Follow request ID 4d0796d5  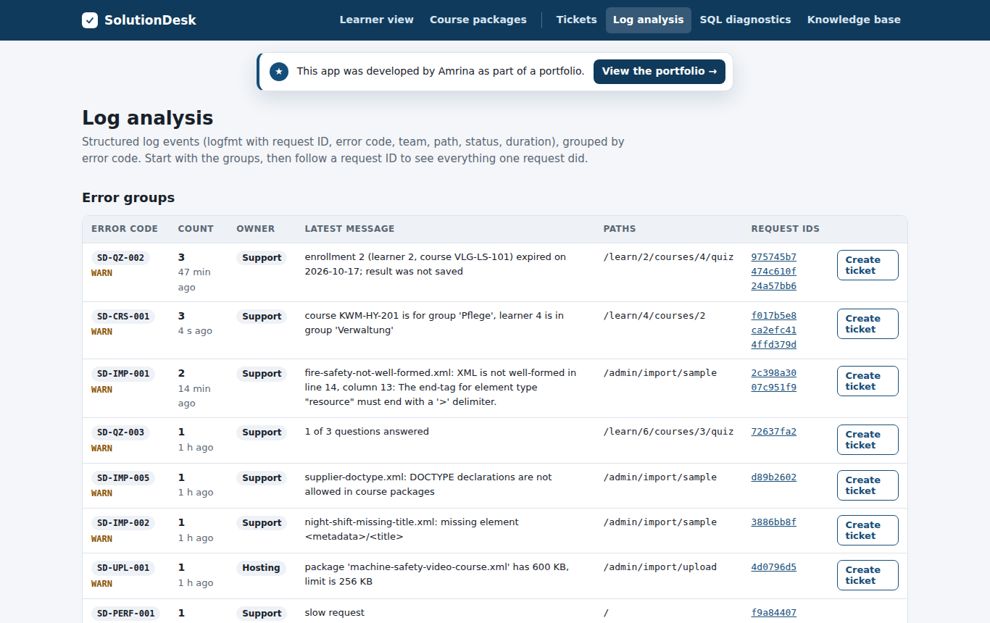(774, 567)
